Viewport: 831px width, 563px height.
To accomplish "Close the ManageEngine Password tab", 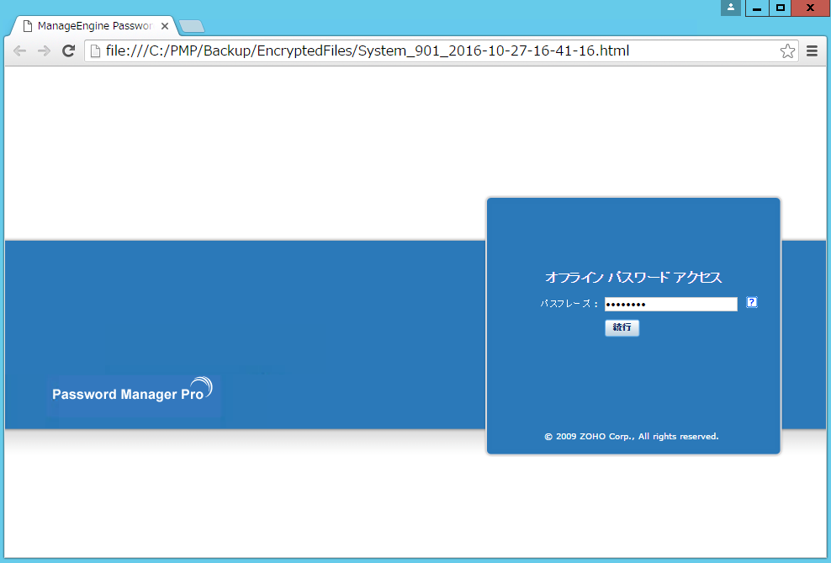I will (165, 26).
